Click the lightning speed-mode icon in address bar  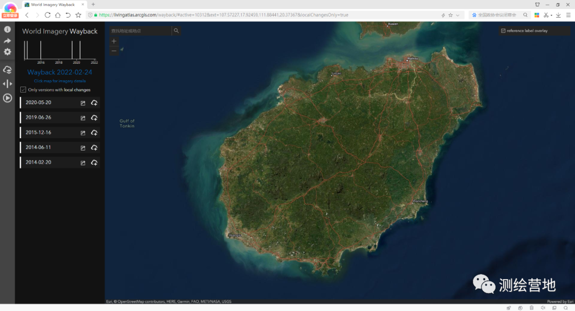(443, 15)
